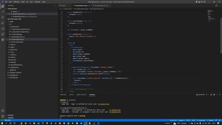The width and height of the screenshot is (222, 125).
Task: Open the launch profile dropdown next to plus
Action: click(x=208, y=94)
